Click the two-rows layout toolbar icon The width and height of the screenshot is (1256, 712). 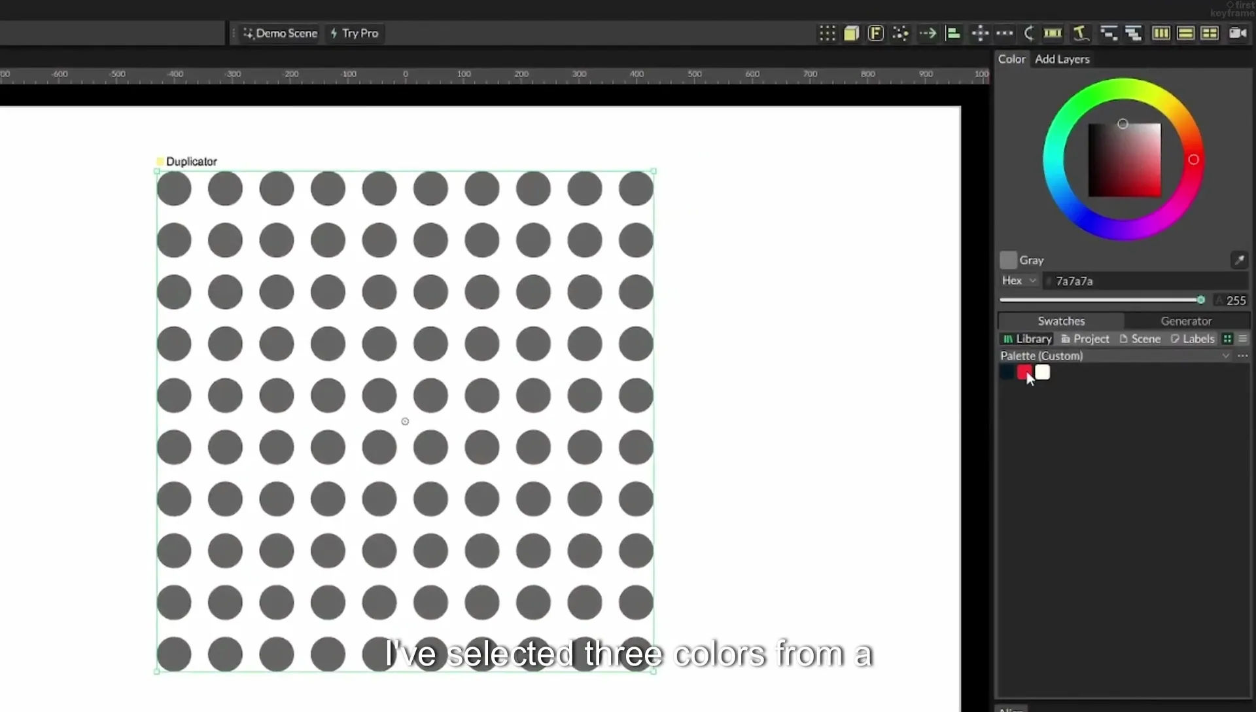(1185, 33)
